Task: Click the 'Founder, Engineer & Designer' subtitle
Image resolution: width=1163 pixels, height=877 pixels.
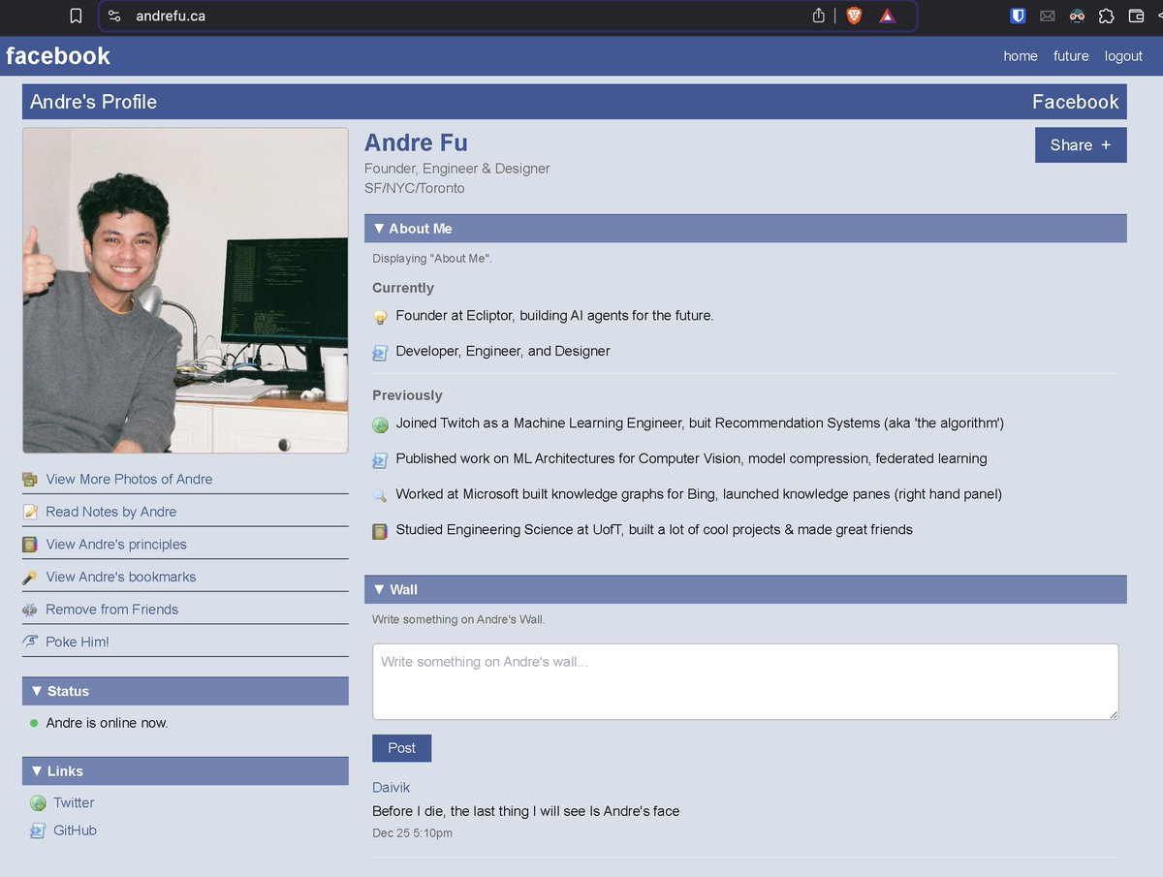Action: (x=457, y=169)
